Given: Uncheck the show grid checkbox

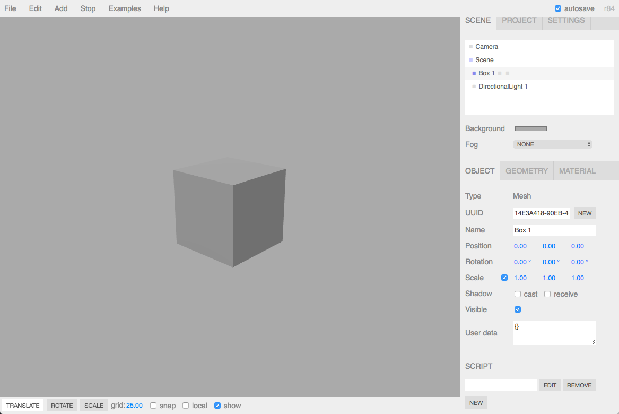Looking at the screenshot, I should click(x=217, y=405).
